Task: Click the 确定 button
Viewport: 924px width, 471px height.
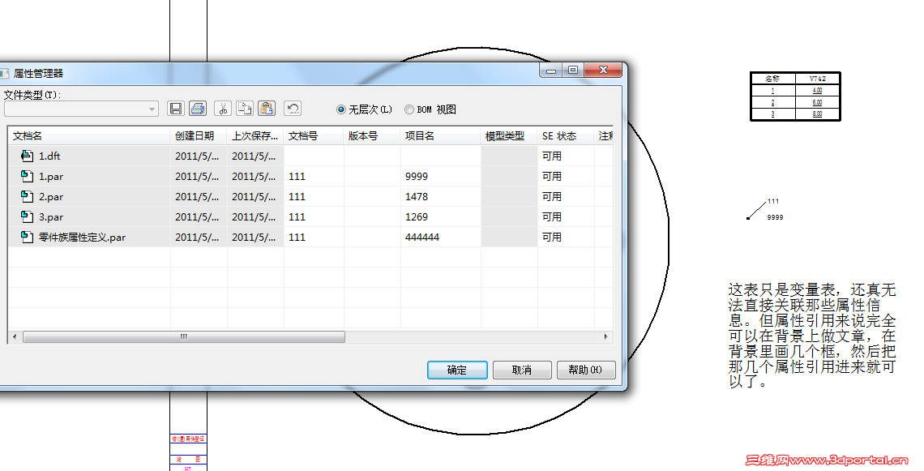Action: coord(456,370)
